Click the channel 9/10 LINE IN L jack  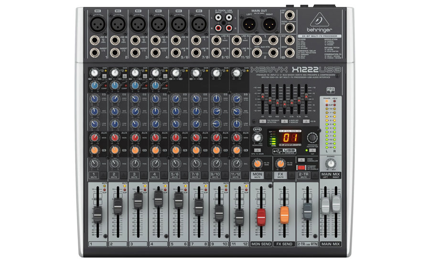(x=216, y=40)
